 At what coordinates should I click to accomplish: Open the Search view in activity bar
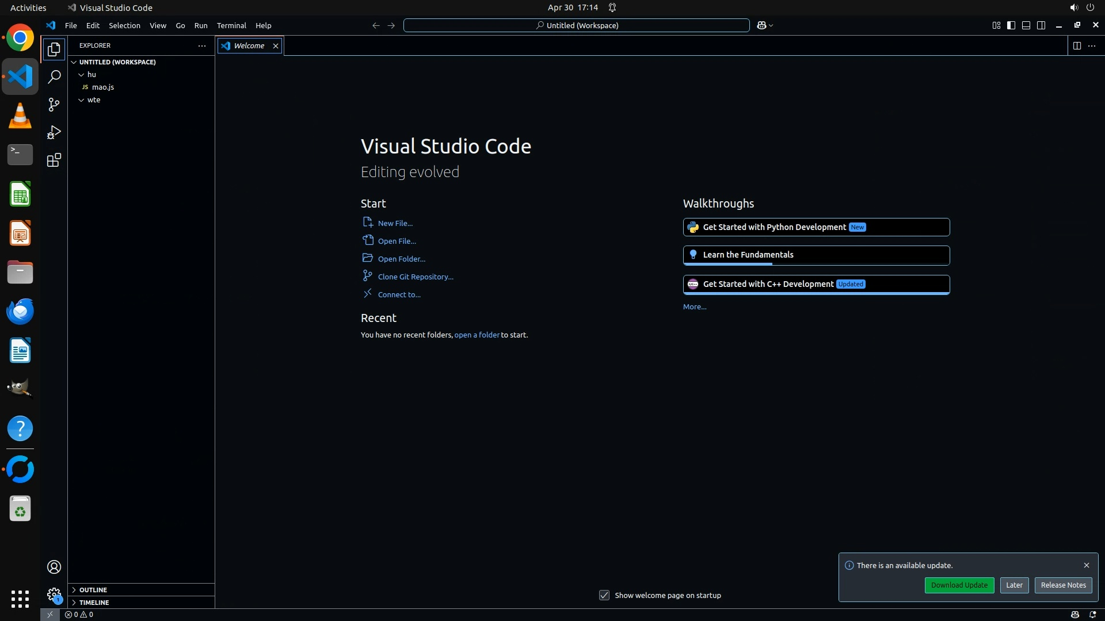click(54, 76)
